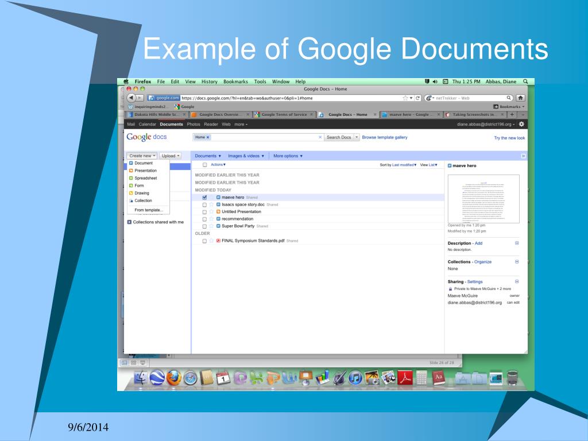This screenshot has height=441, width=588.
Task: Open iPhoto from the Dock
Action: tap(372, 378)
